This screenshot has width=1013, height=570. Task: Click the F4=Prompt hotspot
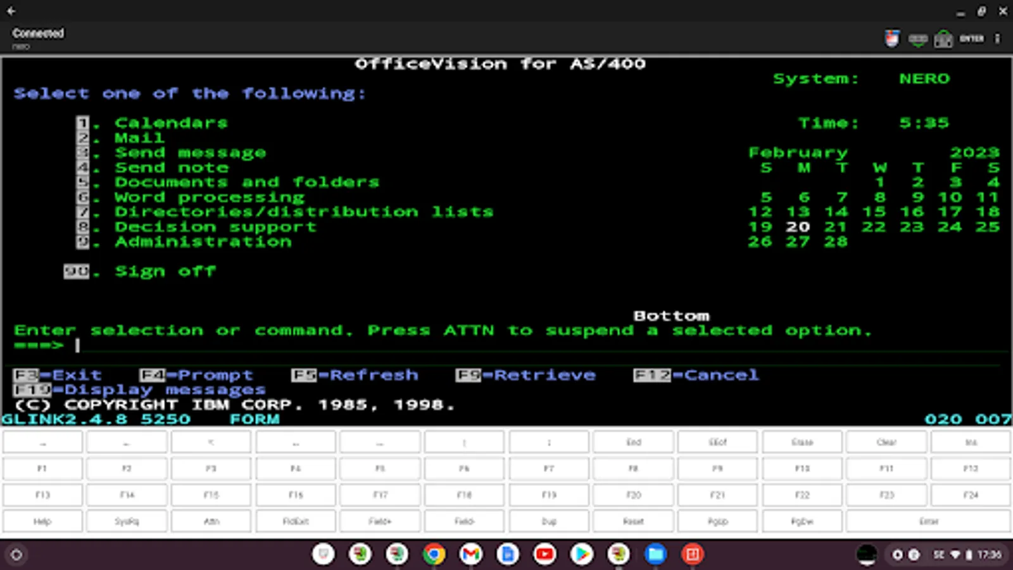click(196, 375)
